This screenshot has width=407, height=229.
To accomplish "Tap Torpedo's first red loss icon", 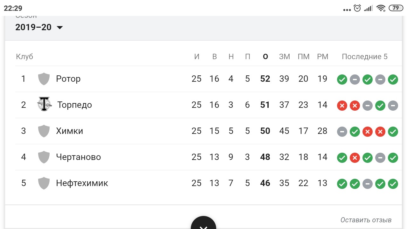I will (x=342, y=106).
